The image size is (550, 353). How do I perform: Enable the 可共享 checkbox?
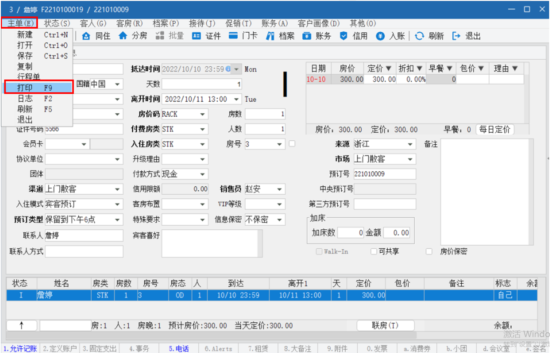coord(374,251)
